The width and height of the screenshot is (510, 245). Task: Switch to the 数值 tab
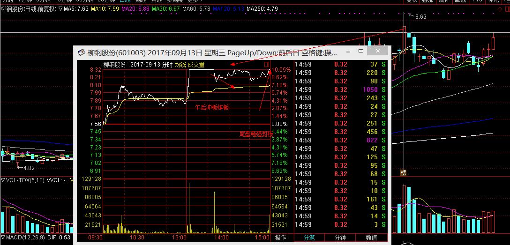pos(371,238)
